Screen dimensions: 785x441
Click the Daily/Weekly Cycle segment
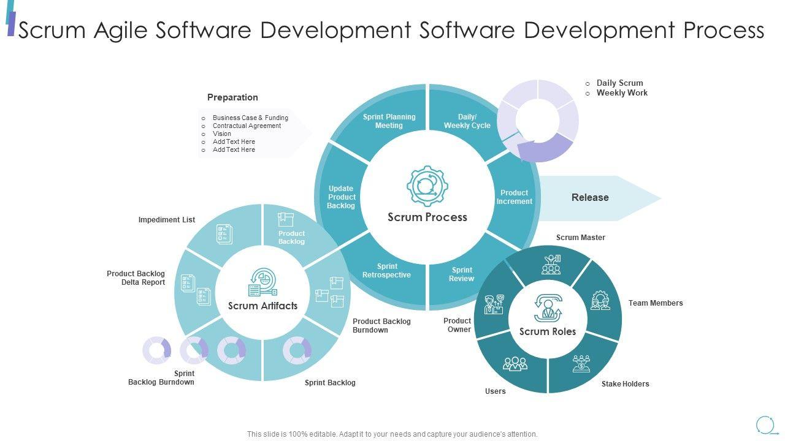point(467,121)
